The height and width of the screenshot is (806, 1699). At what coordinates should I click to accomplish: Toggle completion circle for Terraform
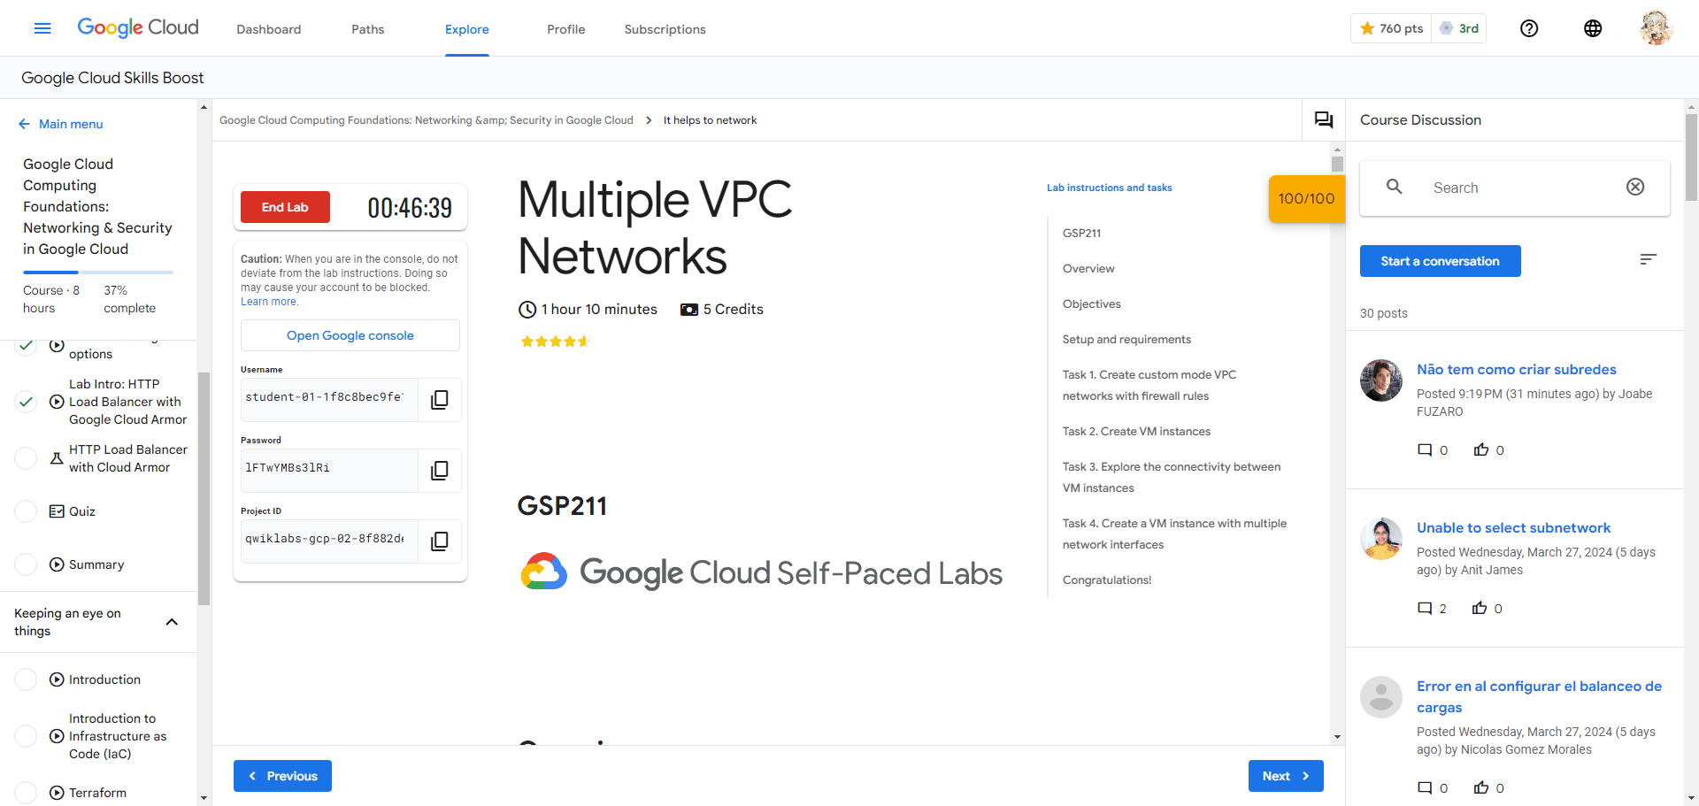(x=27, y=793)
